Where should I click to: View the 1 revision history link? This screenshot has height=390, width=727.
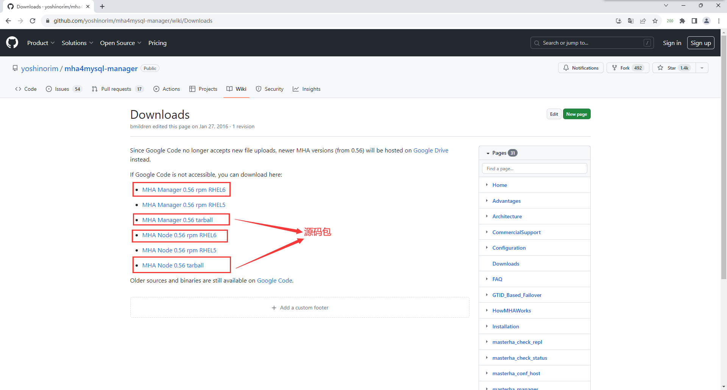pyautogui.click(x=243, y=126)
